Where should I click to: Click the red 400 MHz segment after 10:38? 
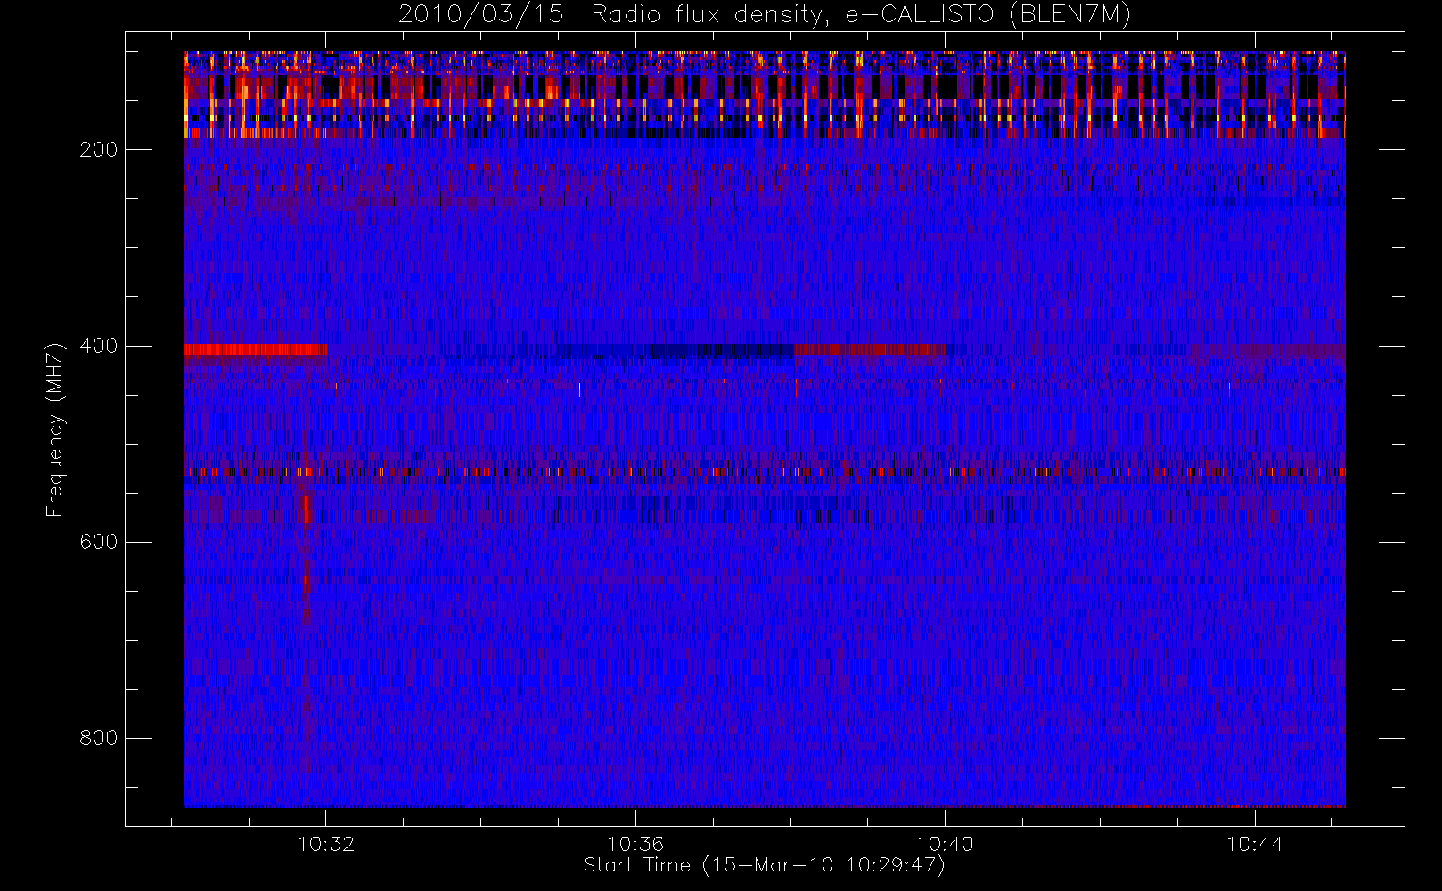pyautogui.click(x=870, y=349)
